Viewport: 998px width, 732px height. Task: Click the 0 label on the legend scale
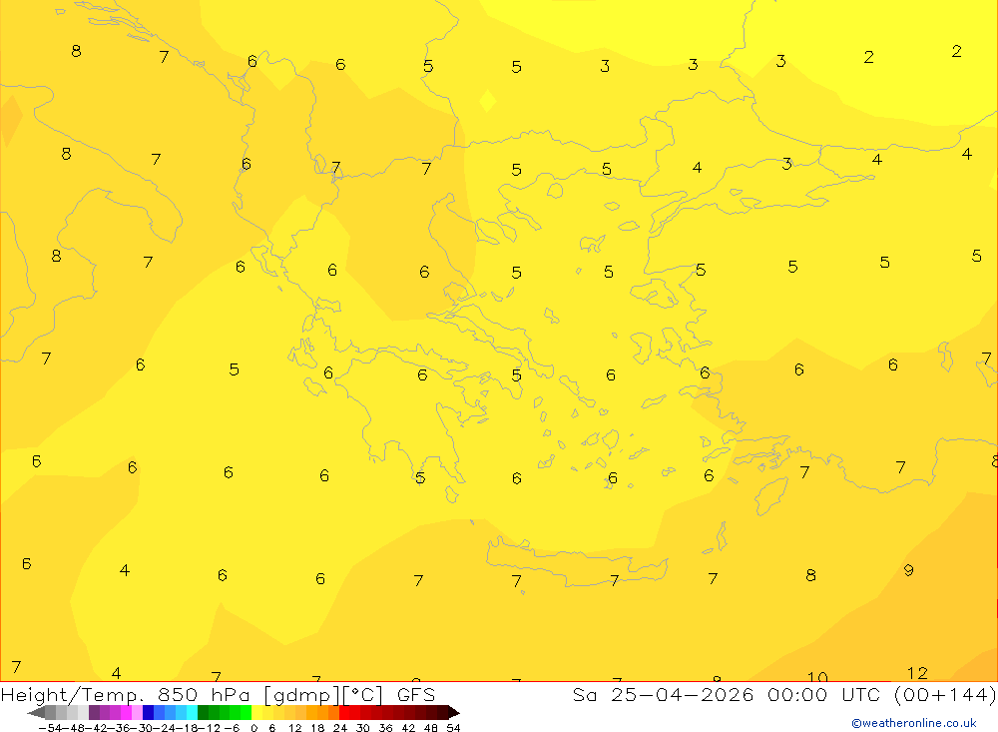pyautogui.click(x=253, y=728)
